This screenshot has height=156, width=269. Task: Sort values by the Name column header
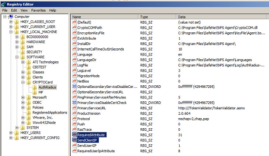tap(104, 17)
